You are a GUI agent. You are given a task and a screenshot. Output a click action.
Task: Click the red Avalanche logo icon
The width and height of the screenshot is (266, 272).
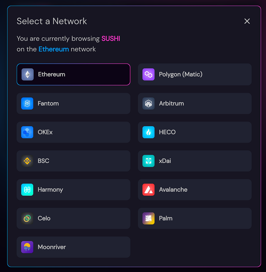click(x=148, y=190)
